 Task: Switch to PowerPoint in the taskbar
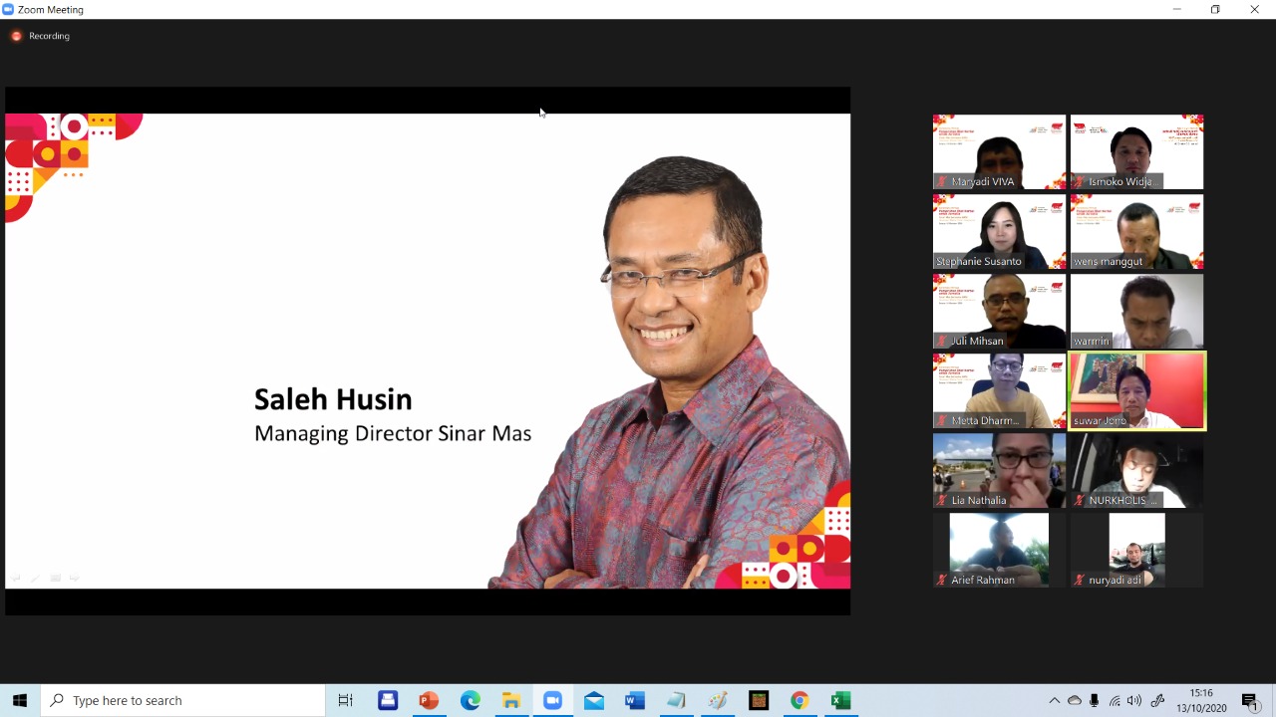(429, 701)
